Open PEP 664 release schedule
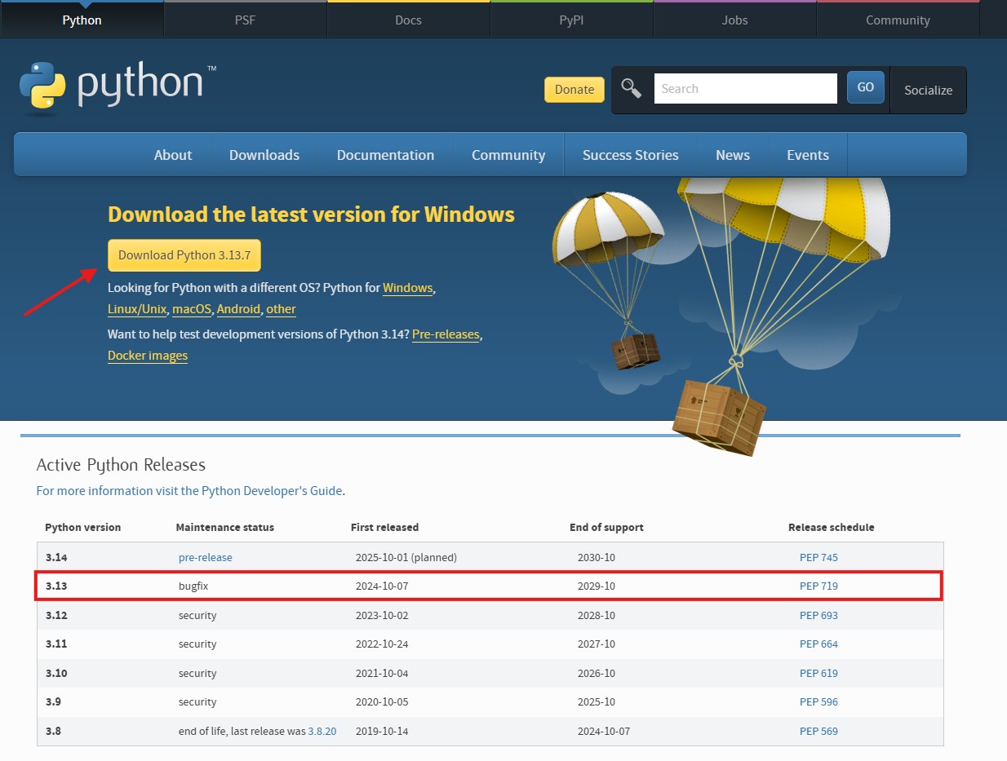The image size is (1007, 761). point(818,644)
